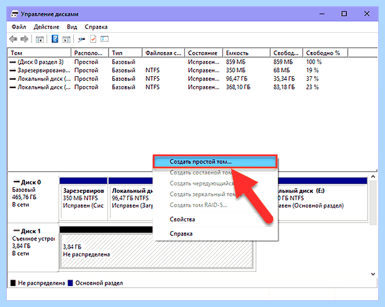Sort by the Располо... column header

click(x=90, y=53)
